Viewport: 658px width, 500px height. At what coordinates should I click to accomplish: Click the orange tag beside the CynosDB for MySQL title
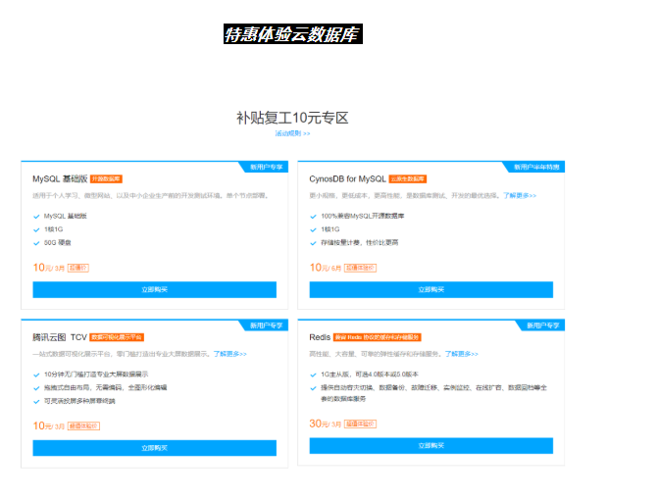click(408, 179)
